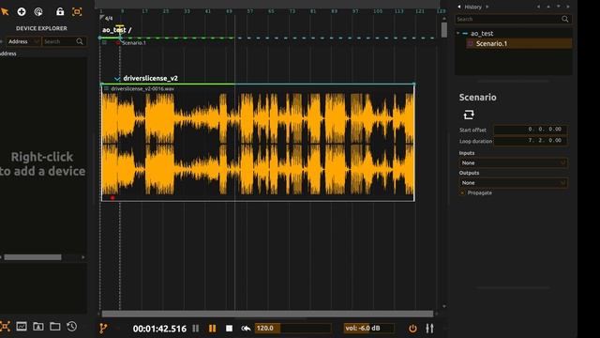Image resolution: width=600 pixels, height=338 pixels.
Task: Click the orange branch graph icon
Action: 103,328
